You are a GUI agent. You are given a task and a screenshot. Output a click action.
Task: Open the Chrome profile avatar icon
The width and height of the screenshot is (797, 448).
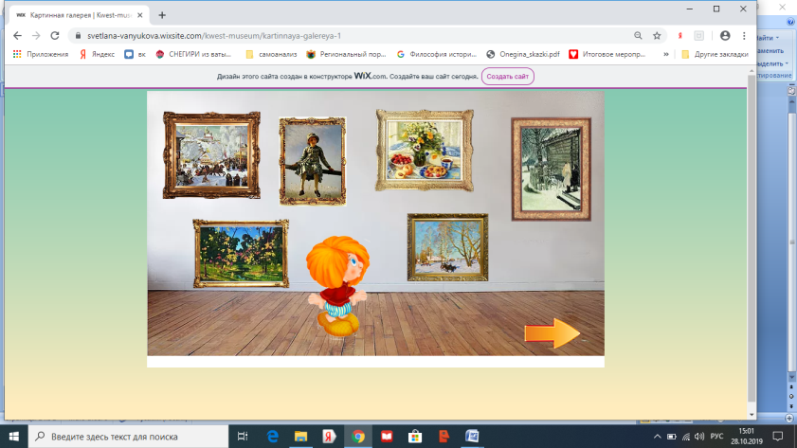tap(725, 36)
